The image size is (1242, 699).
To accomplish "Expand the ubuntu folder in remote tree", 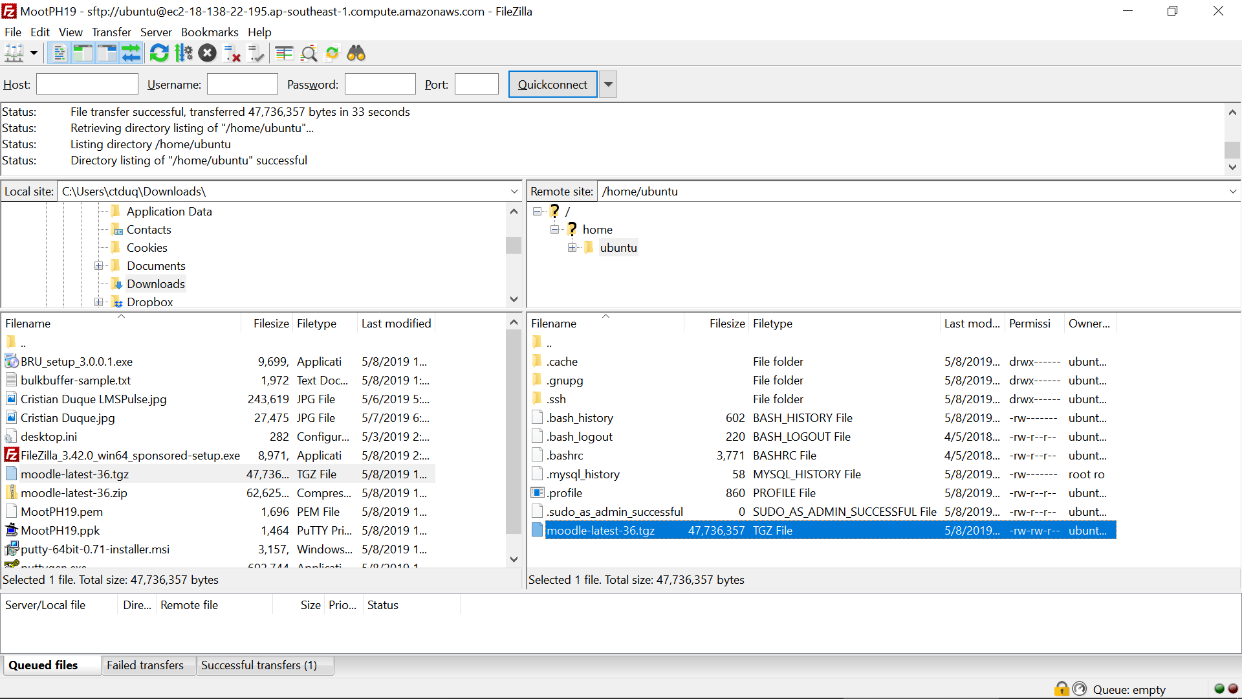I will pyautogui.click(x=572, y=247).
